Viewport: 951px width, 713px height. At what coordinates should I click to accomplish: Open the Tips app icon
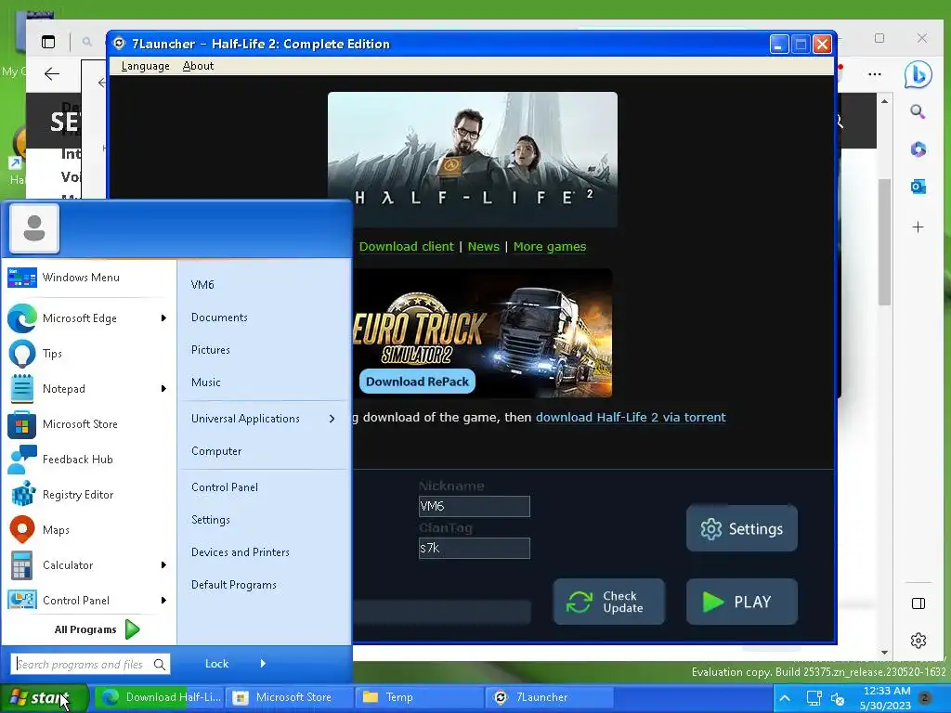click(22, 354)
